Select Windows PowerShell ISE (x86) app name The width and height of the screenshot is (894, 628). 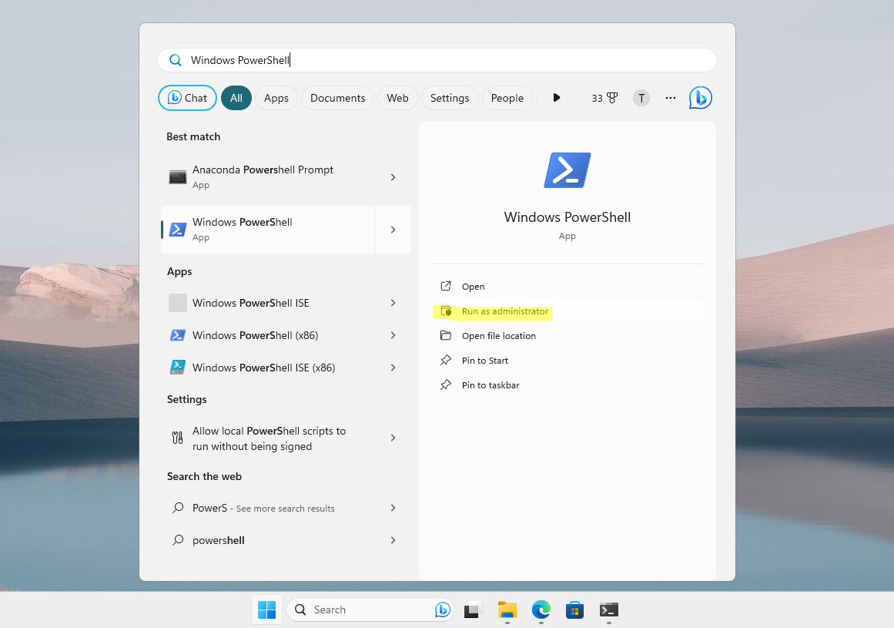pyautogui.click(x=264, y=368)
